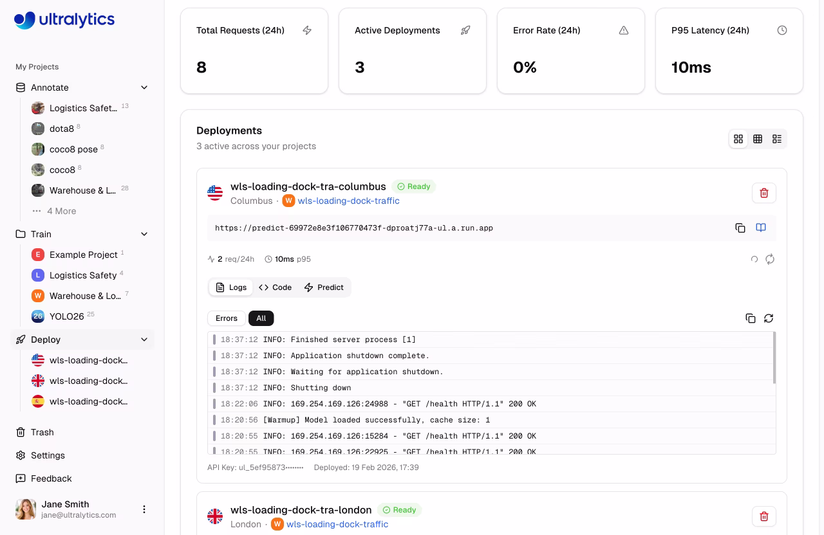Show the 4 More annotate projects
824x535 pixels.
(x=61, y=211)
